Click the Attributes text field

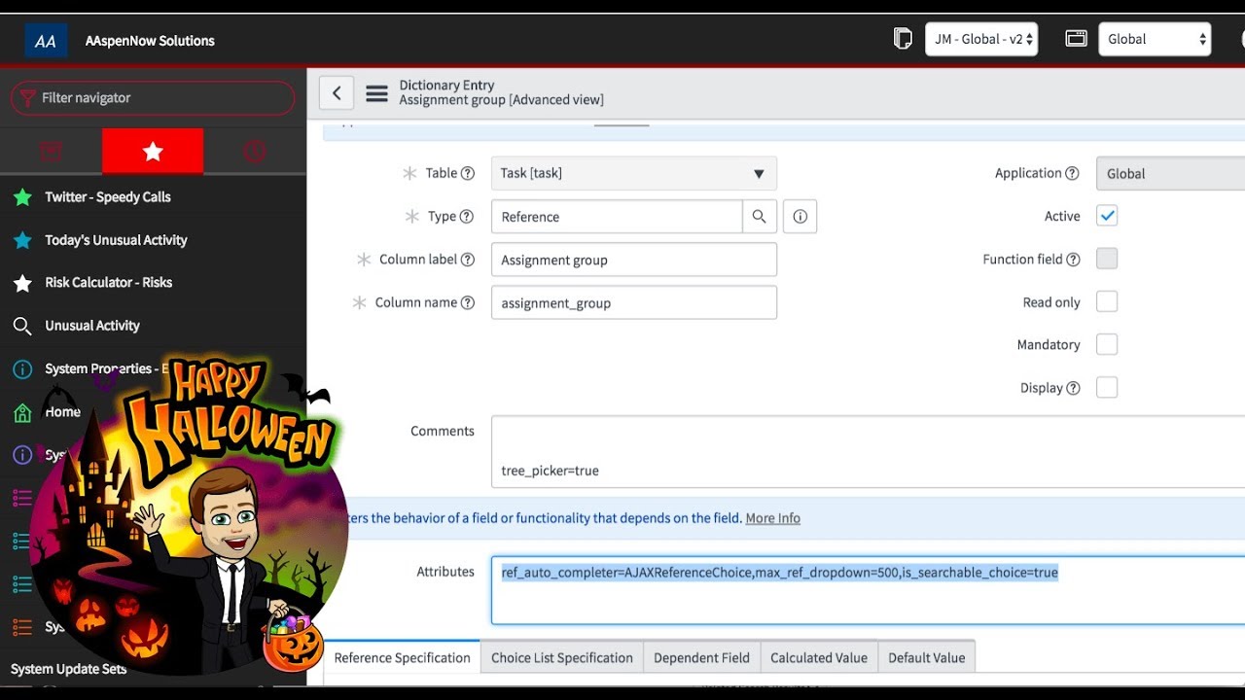click(x=868, y=591)
